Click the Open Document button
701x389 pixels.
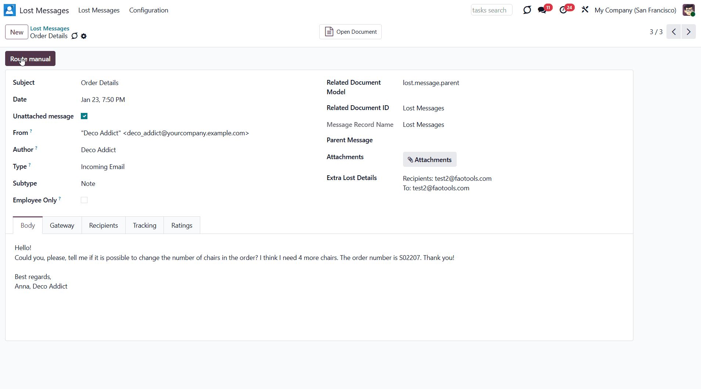[350, 32]
